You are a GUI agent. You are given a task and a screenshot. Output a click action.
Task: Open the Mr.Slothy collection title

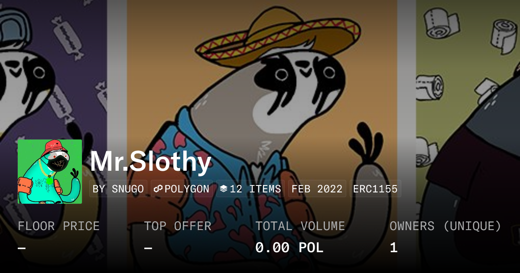click(150, 162)
